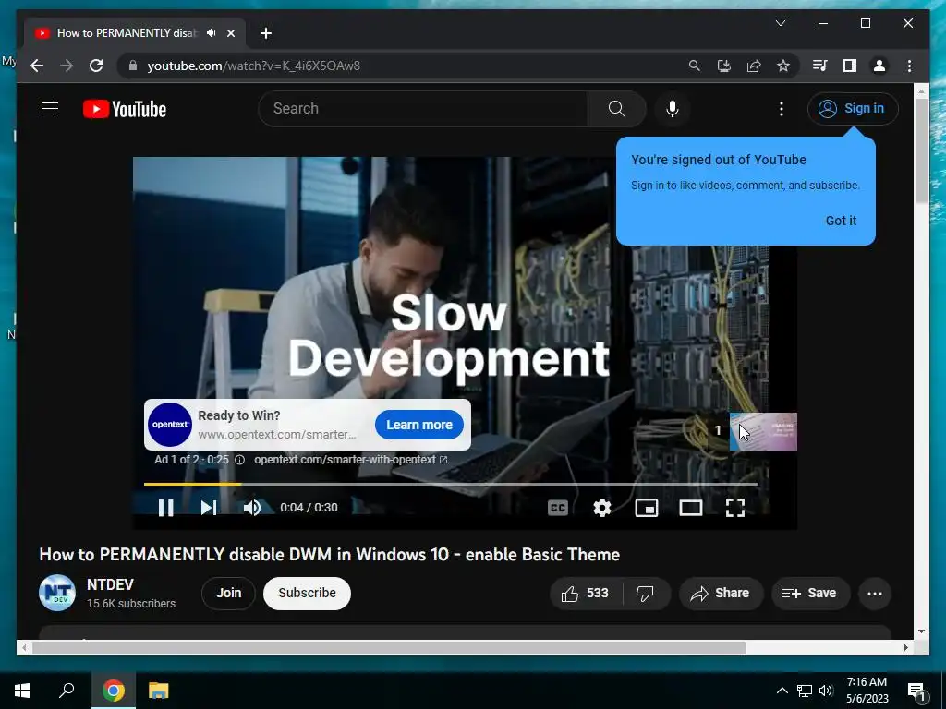Open File Explorer from taskbar

pos(159,691)
